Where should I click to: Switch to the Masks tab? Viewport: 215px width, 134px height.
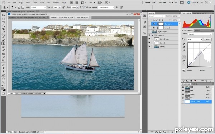click(x=197, y=30)
